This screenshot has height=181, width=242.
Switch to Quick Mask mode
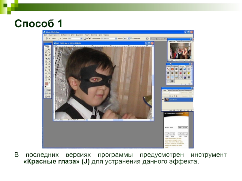[x=49, y=90]
